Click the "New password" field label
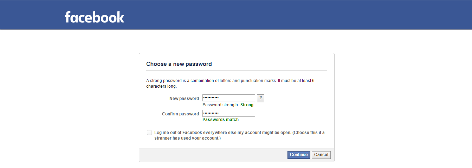Viewport: 472px width, 168px height. coord(184,99)
